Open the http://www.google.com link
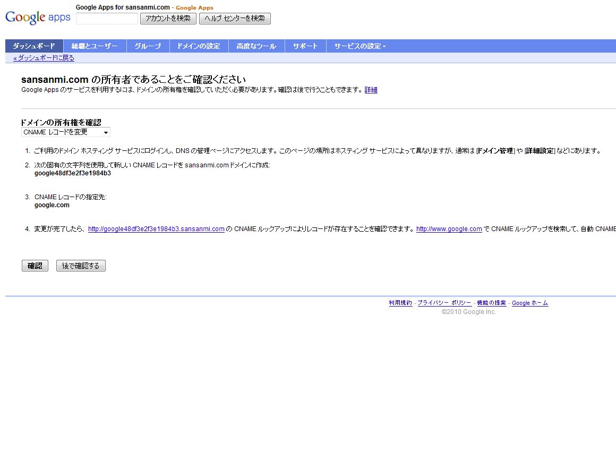The height and width of the screenshot is (467, 616). pyautogui.click(x=449, y=229)
